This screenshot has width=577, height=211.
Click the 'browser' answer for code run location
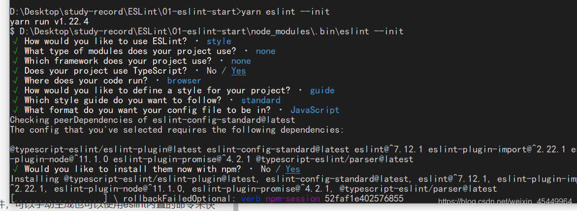pyautogui.click(x=184, y=81)
